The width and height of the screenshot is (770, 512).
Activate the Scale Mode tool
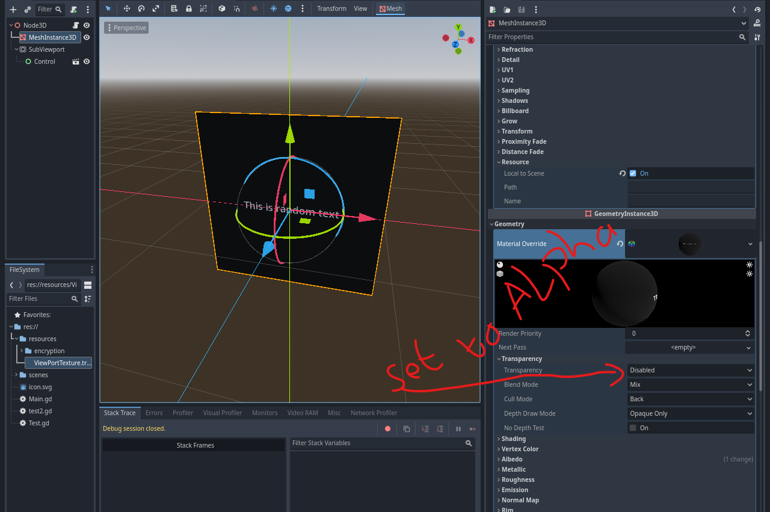point(156,8)
